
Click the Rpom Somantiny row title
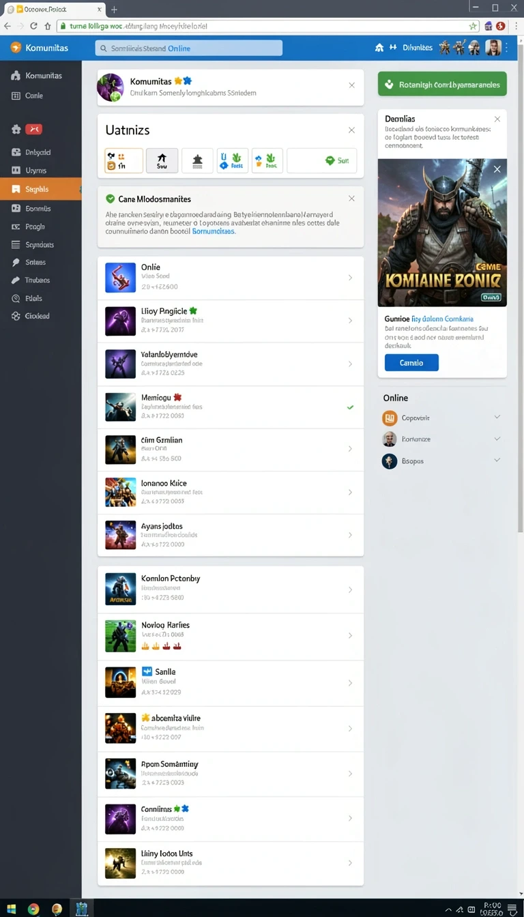pos(169,764)
